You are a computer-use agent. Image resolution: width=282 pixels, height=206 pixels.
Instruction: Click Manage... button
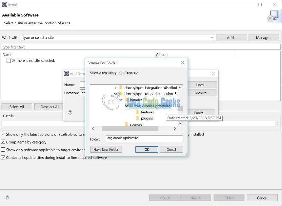[264, 38]
